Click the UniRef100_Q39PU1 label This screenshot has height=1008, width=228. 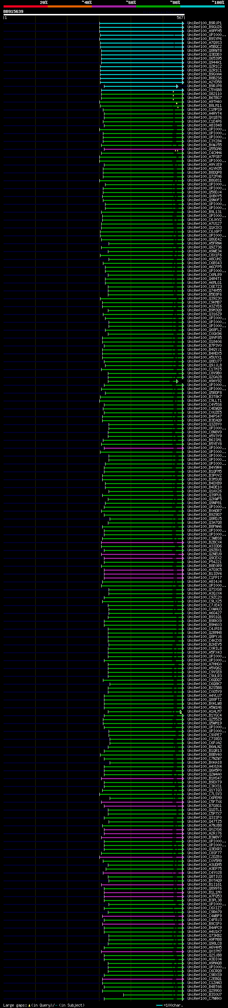(204, 495)
